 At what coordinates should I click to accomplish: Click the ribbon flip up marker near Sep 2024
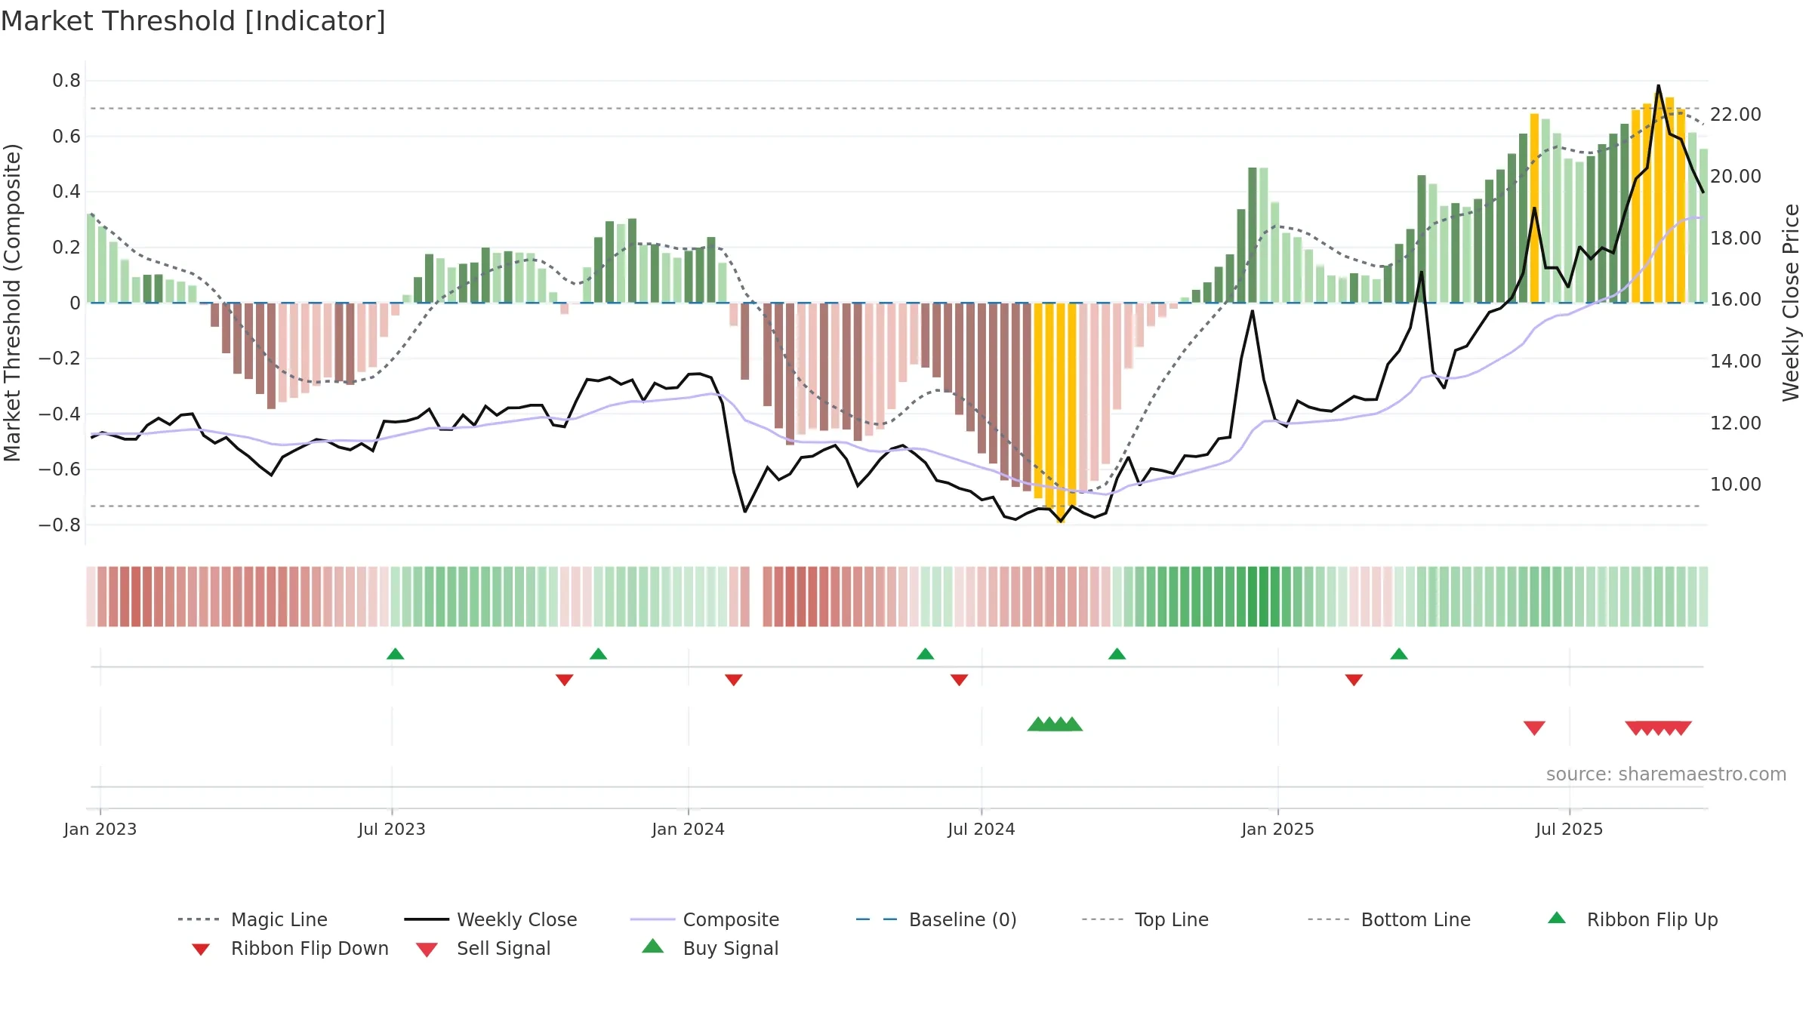1117,654
